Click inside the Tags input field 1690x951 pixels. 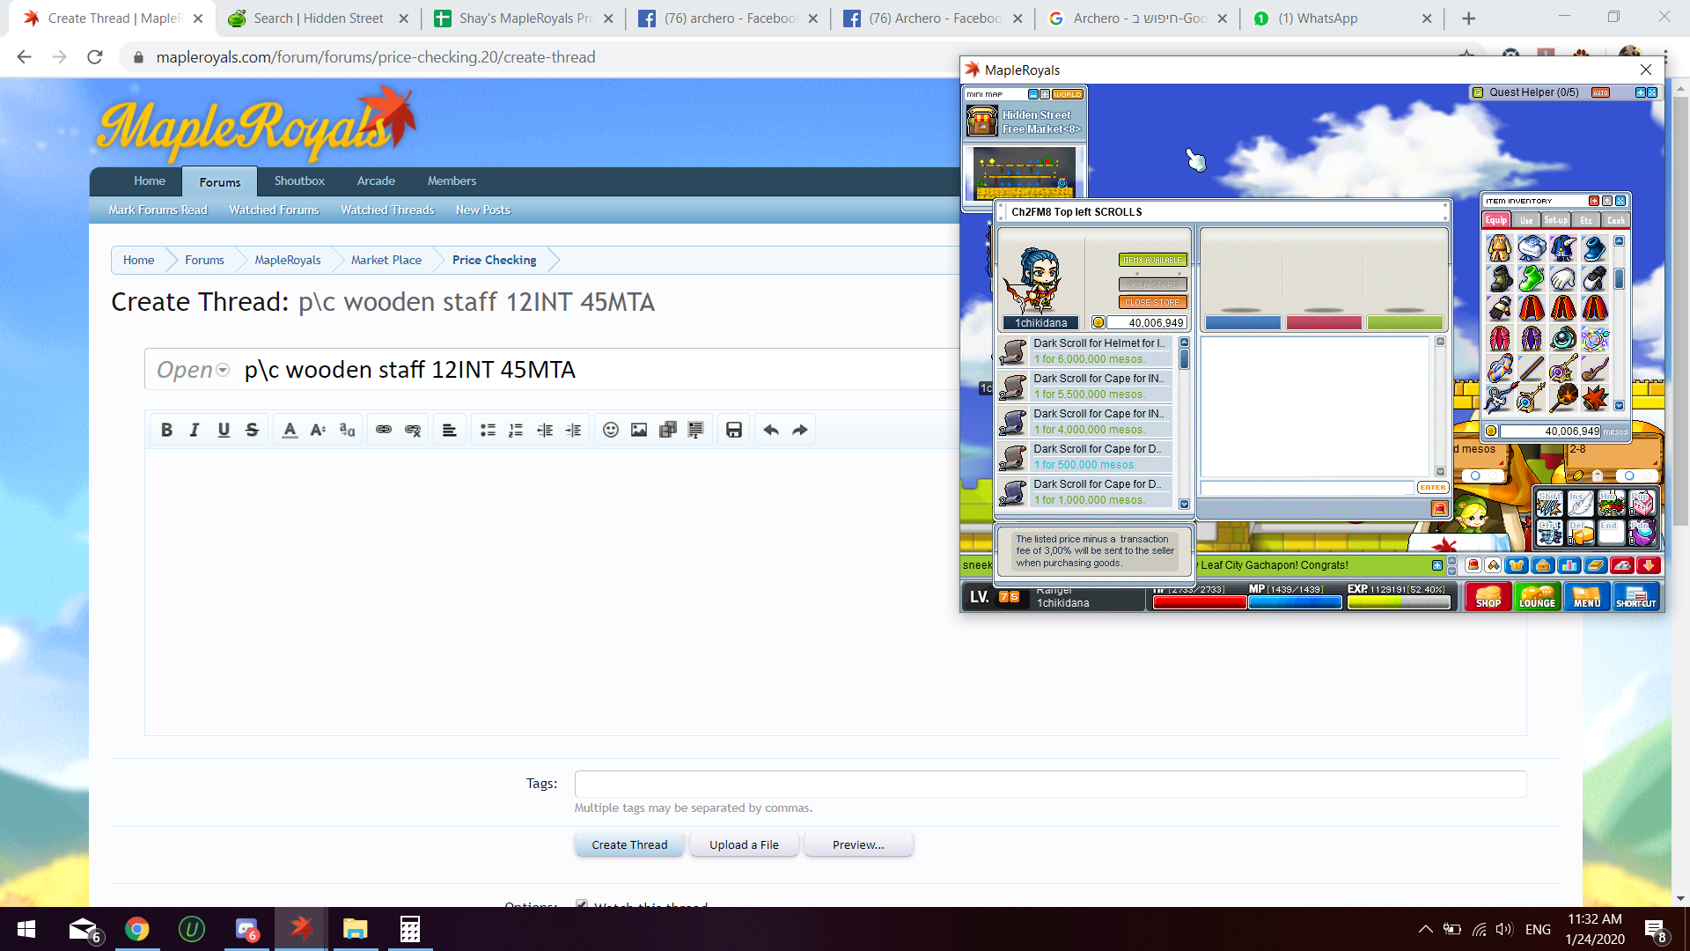1050,784
